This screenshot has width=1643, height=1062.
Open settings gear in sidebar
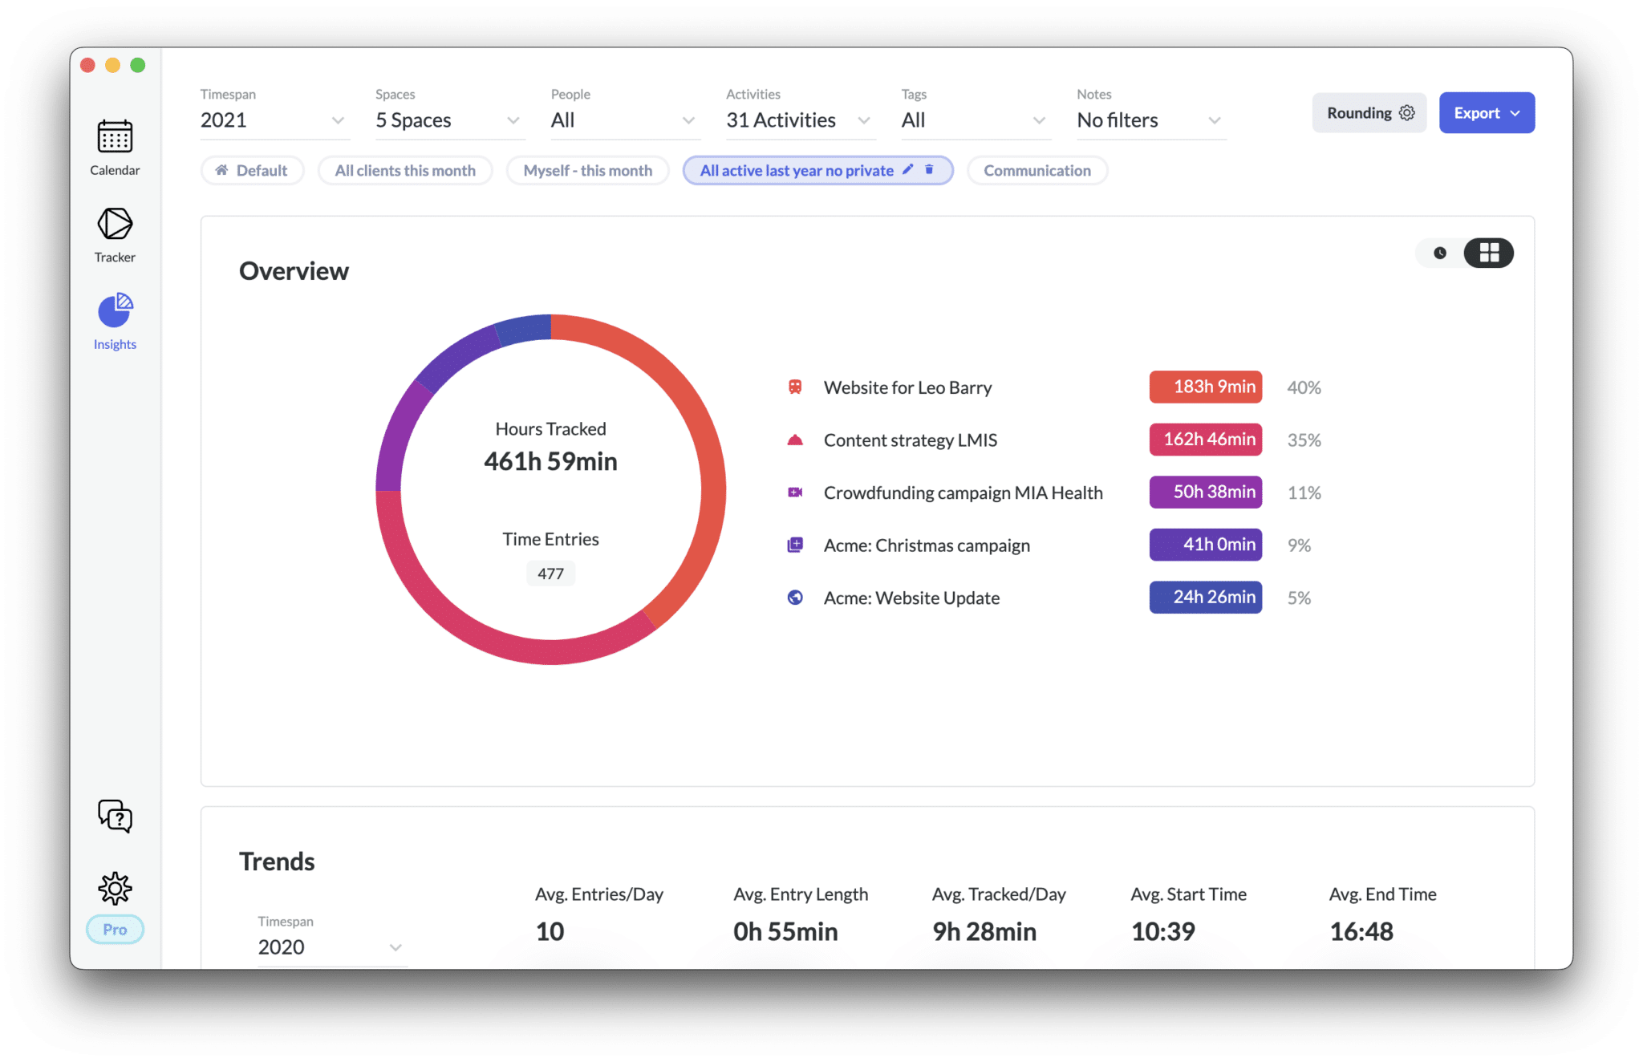115,888
